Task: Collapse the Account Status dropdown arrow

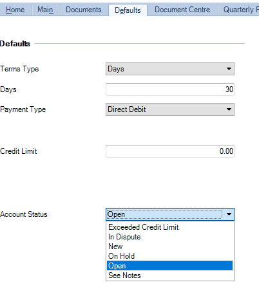Action: click(229, 214)
